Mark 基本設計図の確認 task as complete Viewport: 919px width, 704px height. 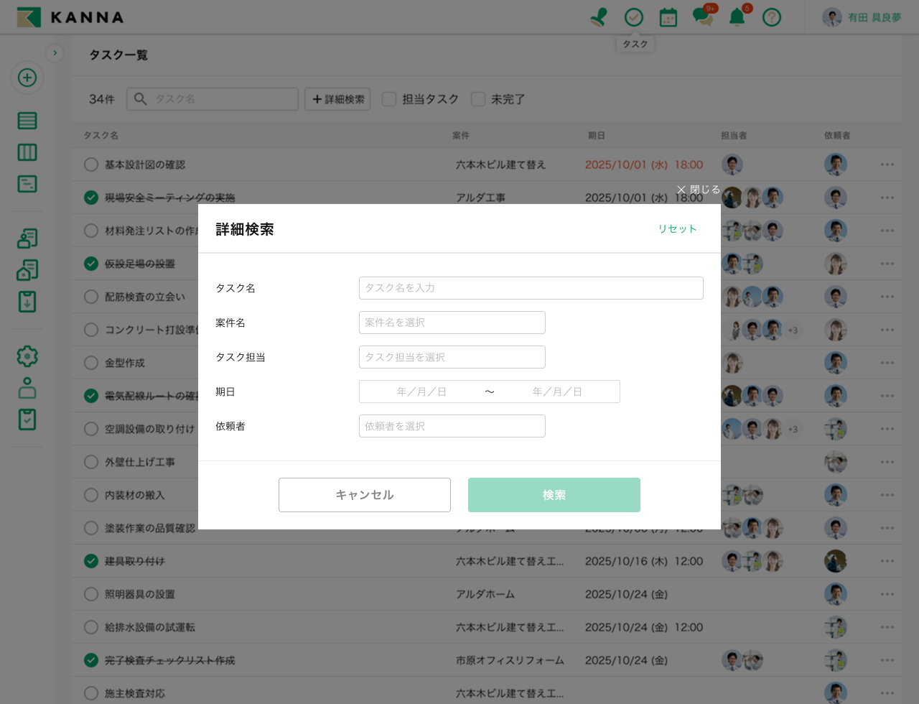(x=91, y=165)
